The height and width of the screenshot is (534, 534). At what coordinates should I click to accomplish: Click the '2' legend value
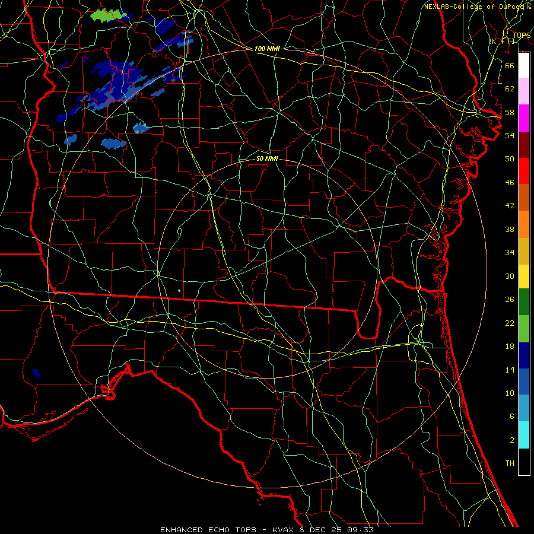click(512, 440)
